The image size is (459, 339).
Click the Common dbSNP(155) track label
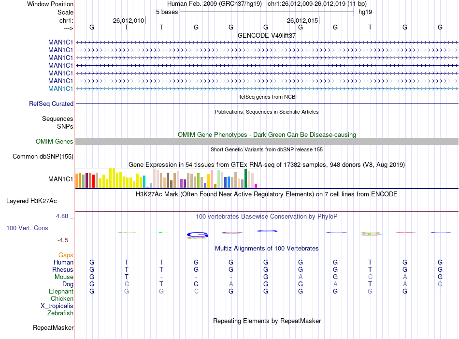tap(43, 157)
